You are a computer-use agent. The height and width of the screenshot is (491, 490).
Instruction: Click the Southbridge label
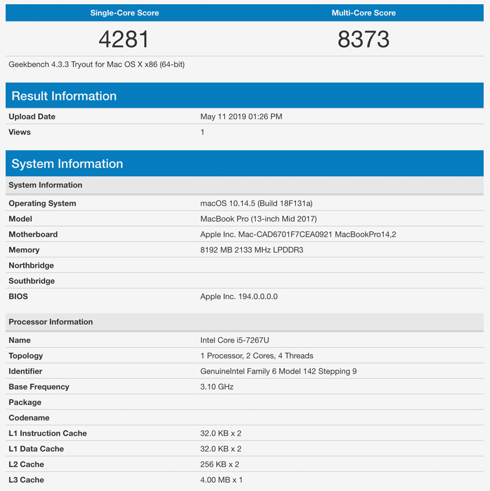pyautogui.click(x=32, y=281)
